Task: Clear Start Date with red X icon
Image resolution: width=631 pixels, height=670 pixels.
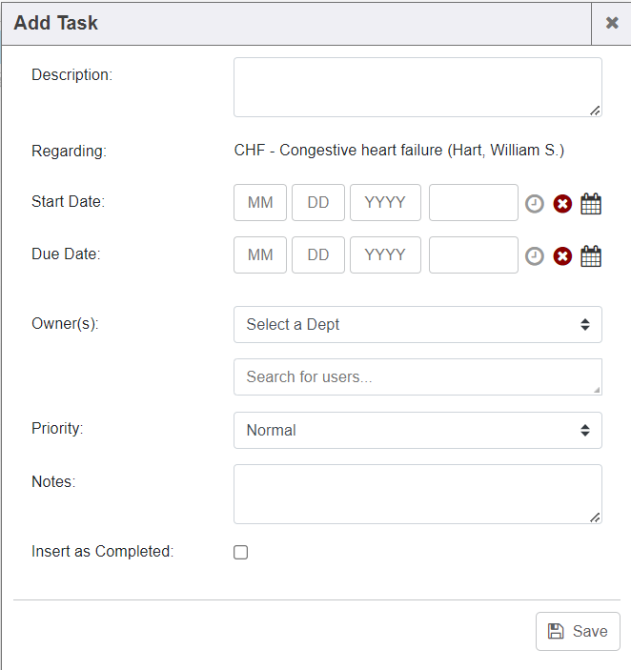Action: click(x=562, y=204)
